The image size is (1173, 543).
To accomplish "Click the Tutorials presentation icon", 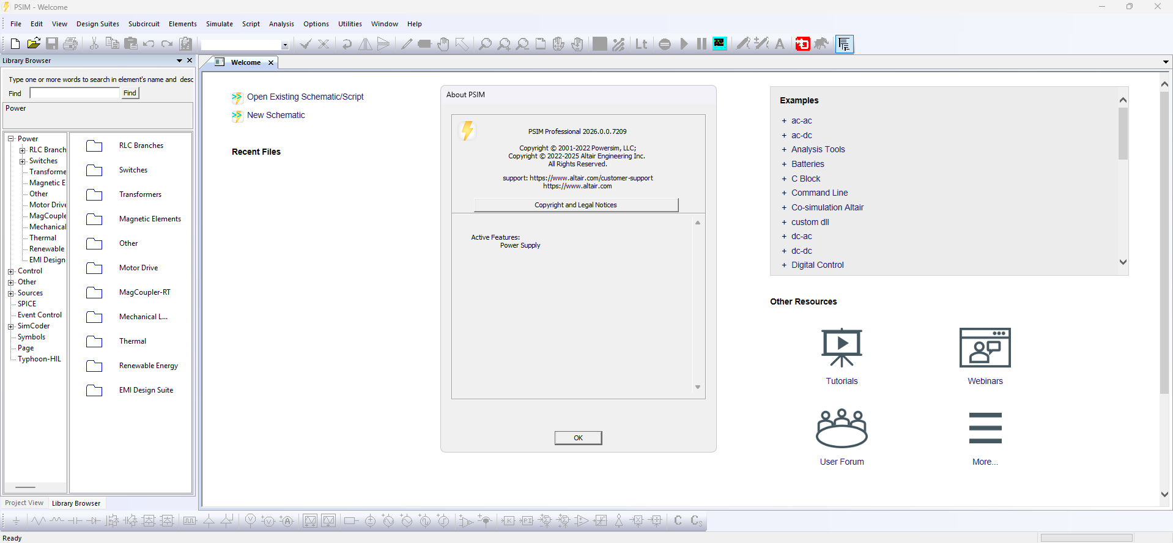I will [x=842, y=347].
